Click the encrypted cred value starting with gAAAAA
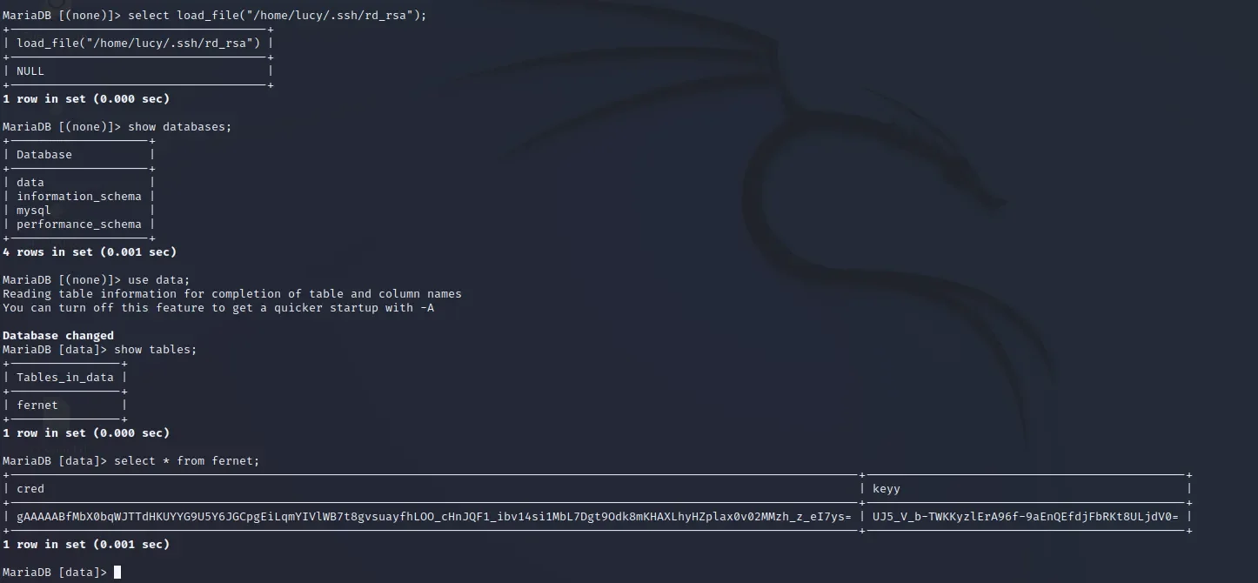The height and width of the screenshot is (583, 1258). pos(433,516)
